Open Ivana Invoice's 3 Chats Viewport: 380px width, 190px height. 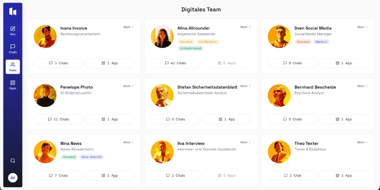point(58,63)
